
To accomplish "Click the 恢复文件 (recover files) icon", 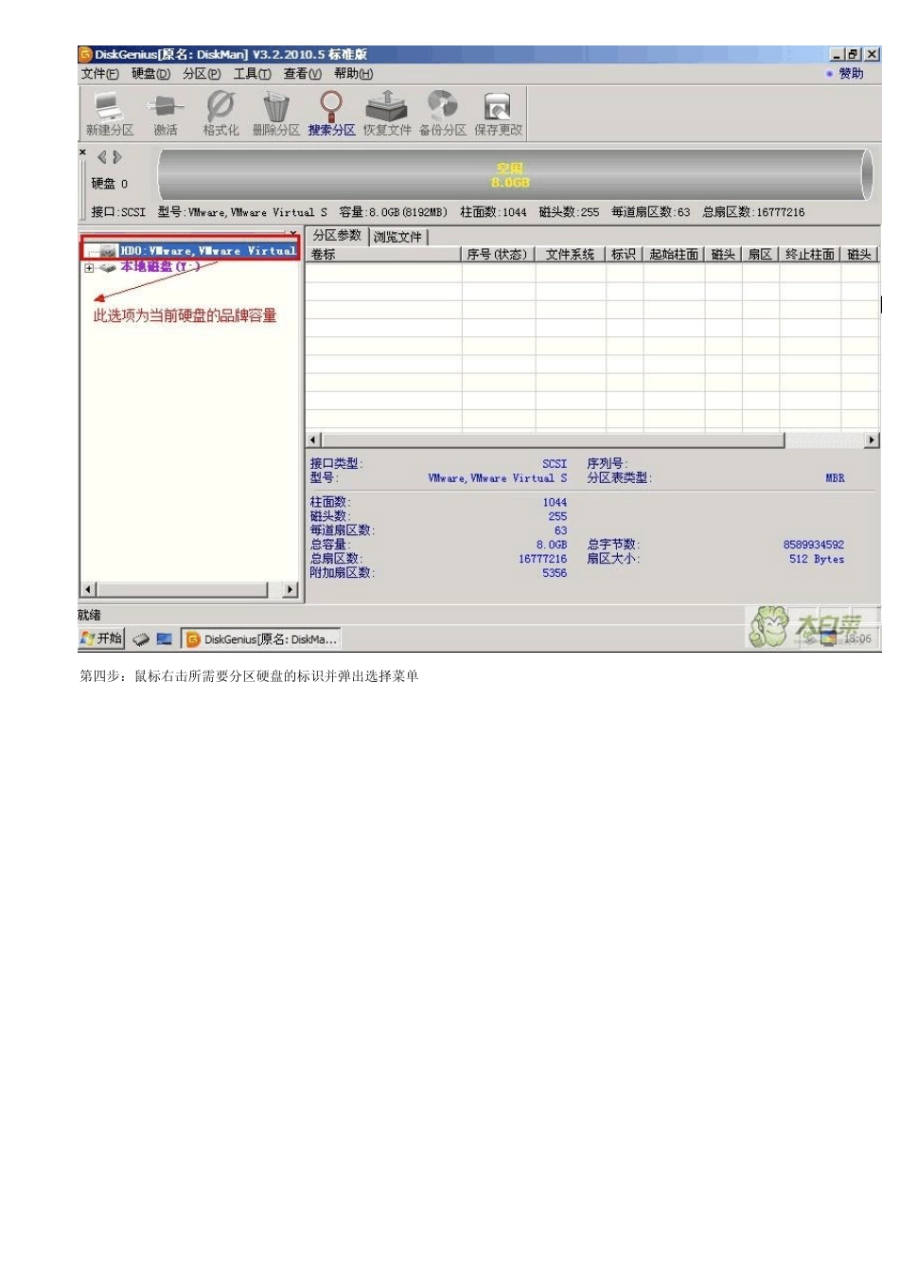I will [386, 105].
